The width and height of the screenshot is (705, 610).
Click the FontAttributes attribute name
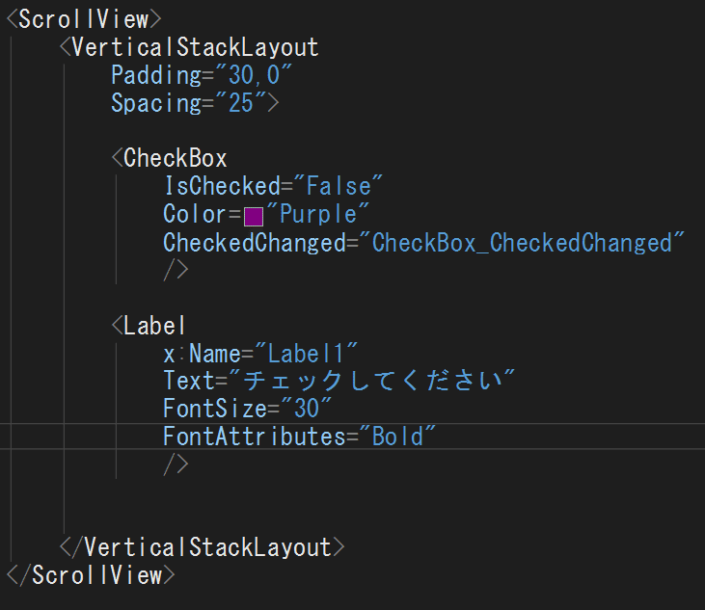pyautogui.click(x=254, y=436)
